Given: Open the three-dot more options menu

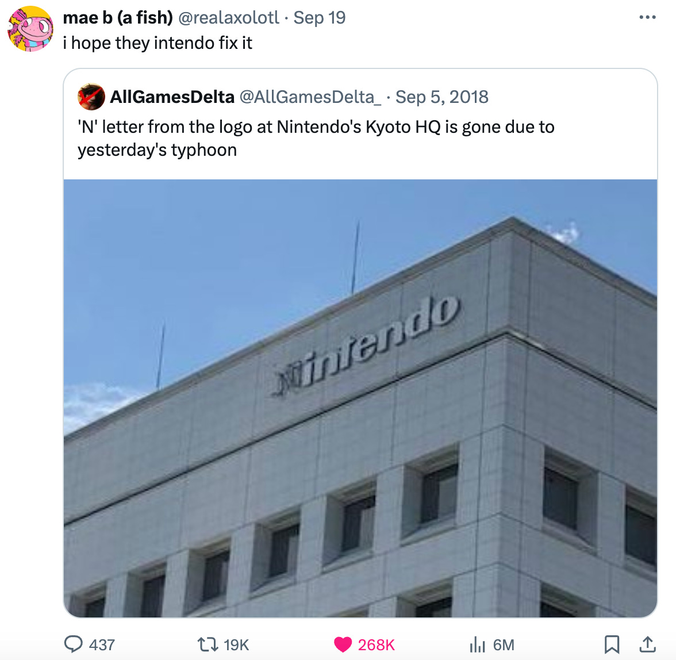Looking at the screenshot, I should click(647, 17).
